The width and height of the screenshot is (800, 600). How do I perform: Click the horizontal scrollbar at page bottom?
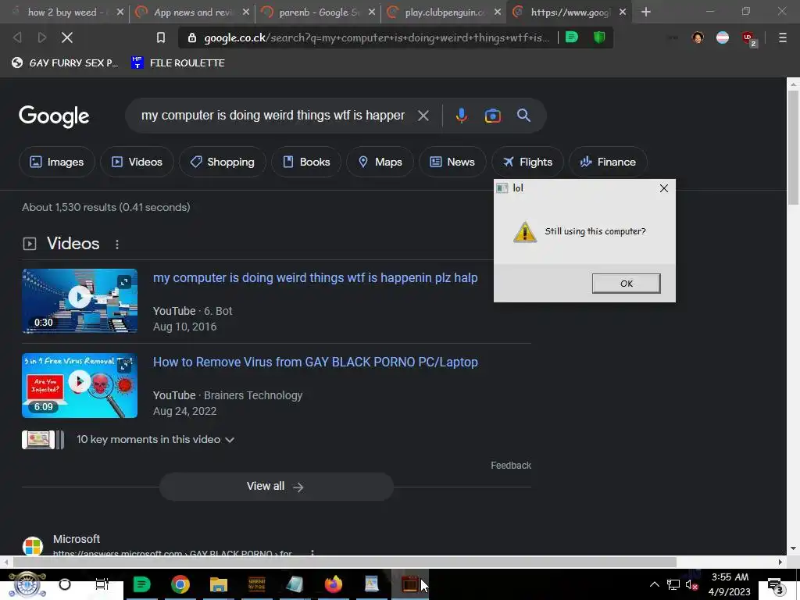click(x=345, y=562)
